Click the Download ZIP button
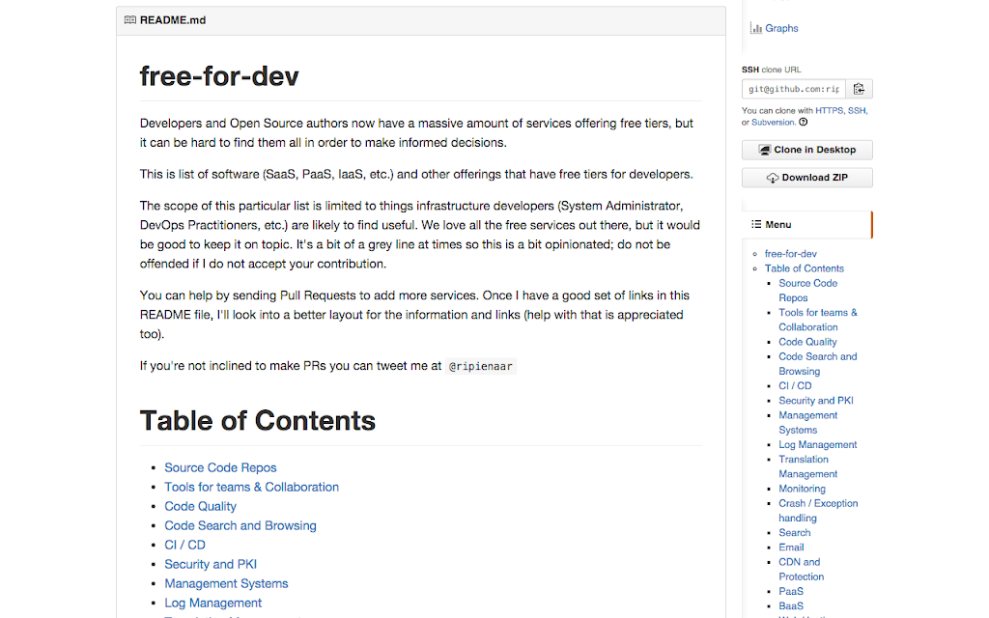Viewport: 989px width, 618px height. 807,178
